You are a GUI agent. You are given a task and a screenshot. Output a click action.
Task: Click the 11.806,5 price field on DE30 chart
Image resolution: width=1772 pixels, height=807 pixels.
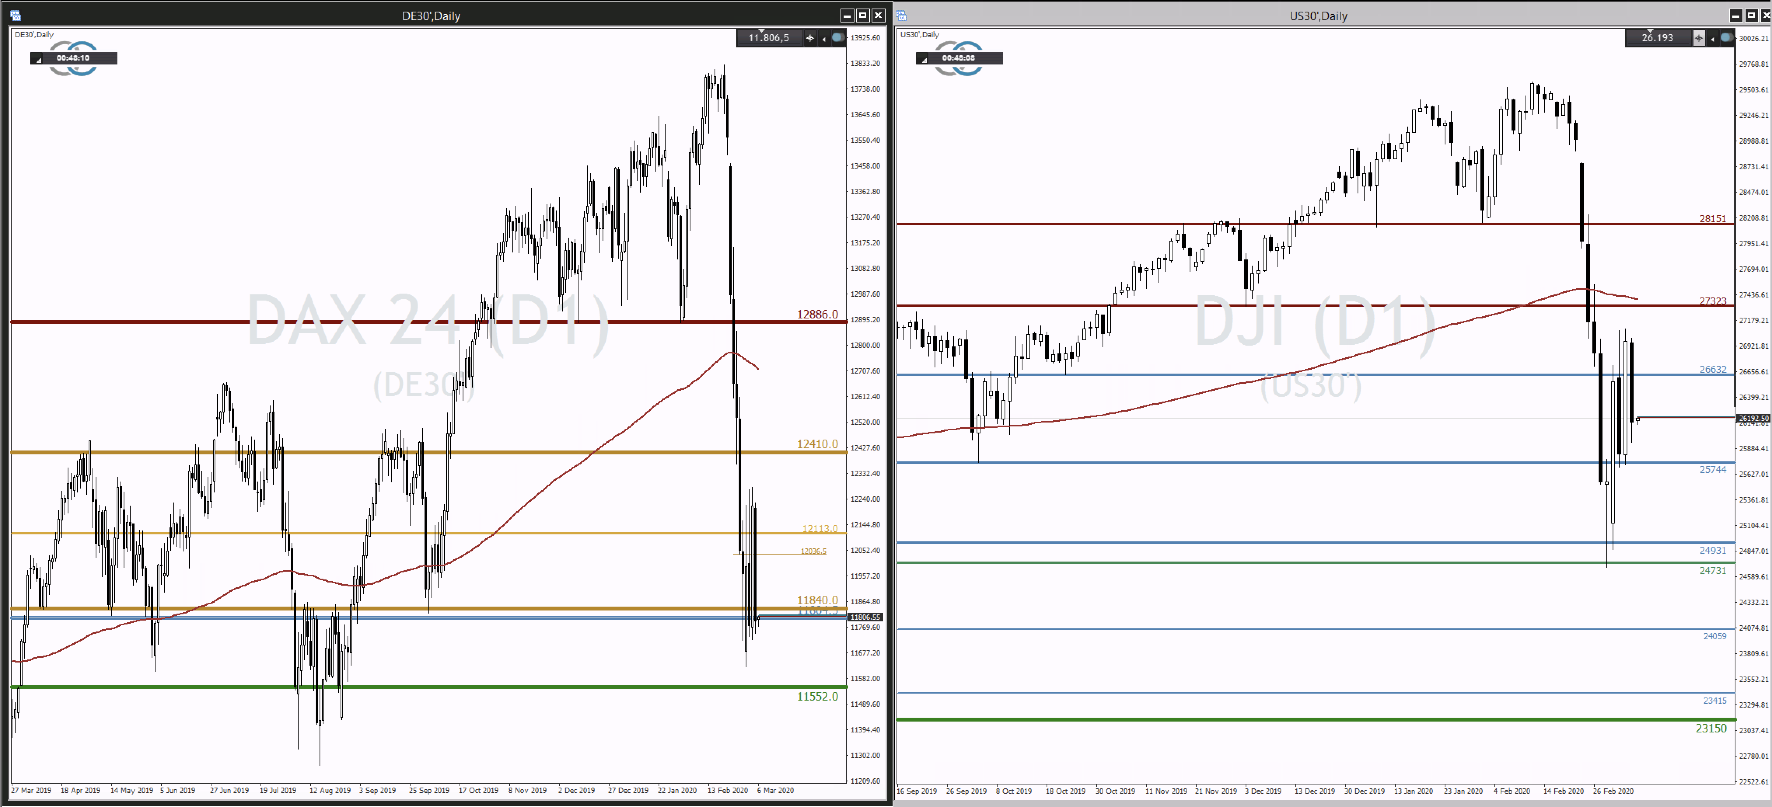[x=769, y=38]
